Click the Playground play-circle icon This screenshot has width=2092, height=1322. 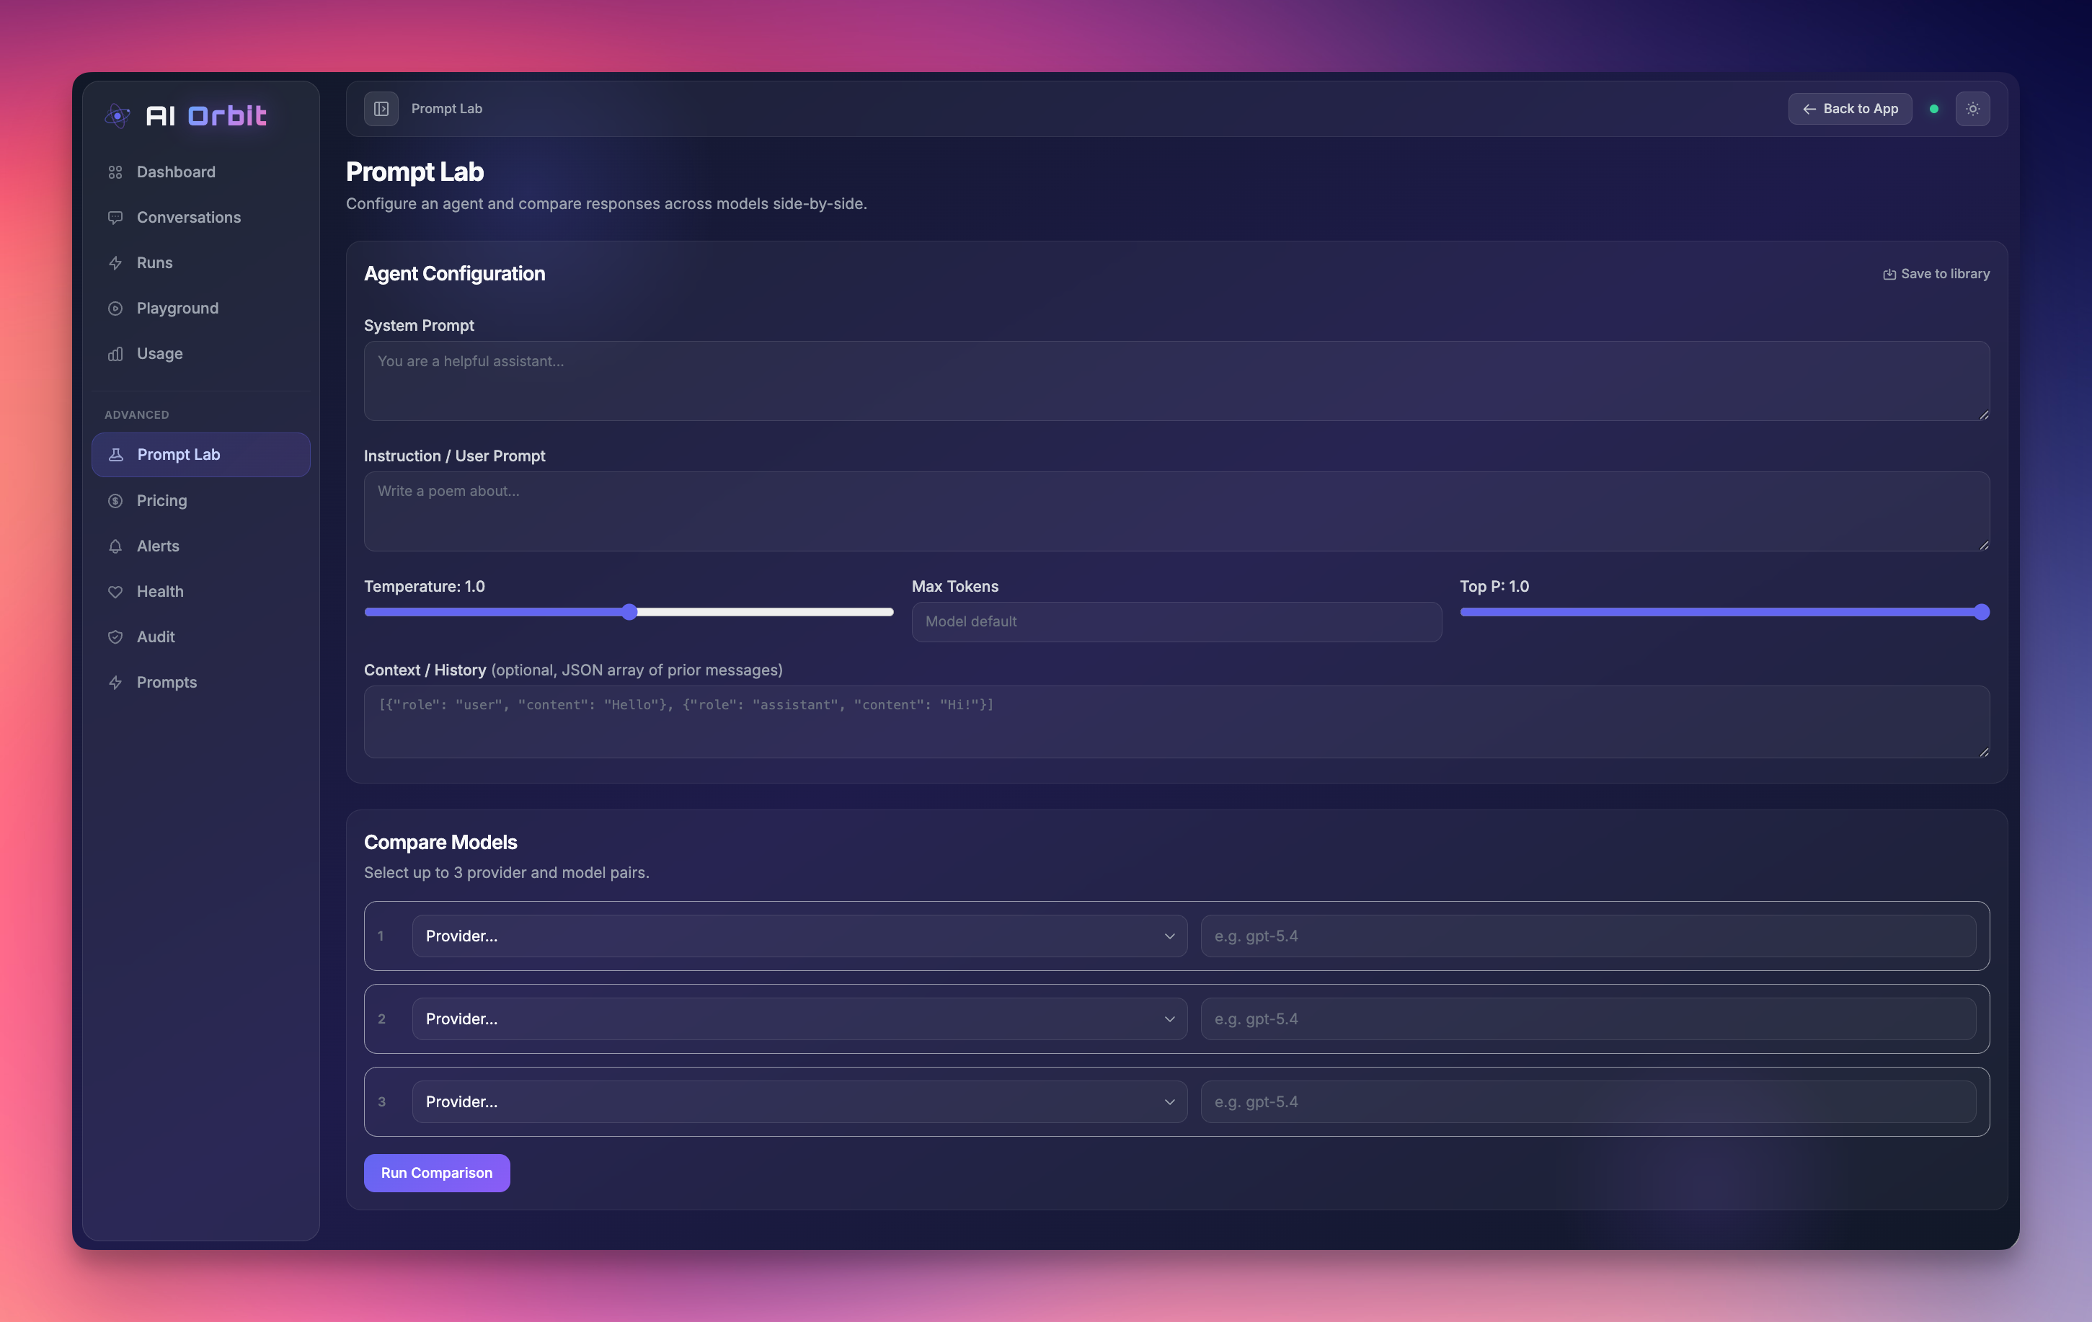[x=115, y=309]
